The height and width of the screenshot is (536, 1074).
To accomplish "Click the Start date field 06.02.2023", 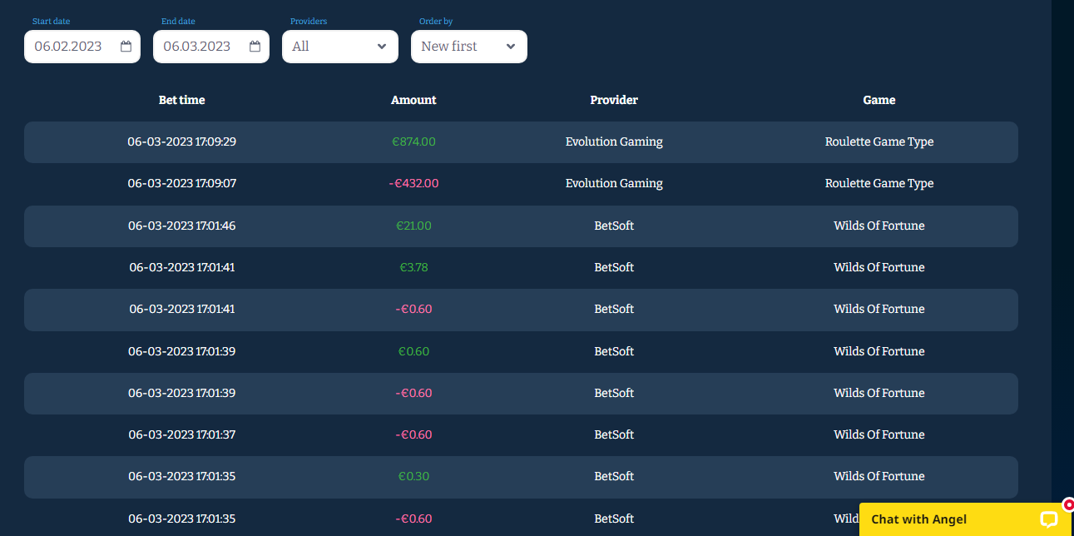I will coord(69,47).
